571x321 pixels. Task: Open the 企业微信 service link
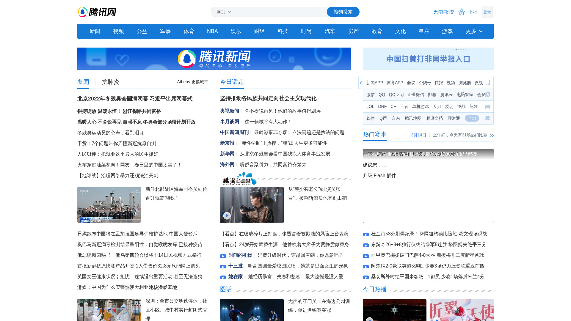(x=416, y=95)
